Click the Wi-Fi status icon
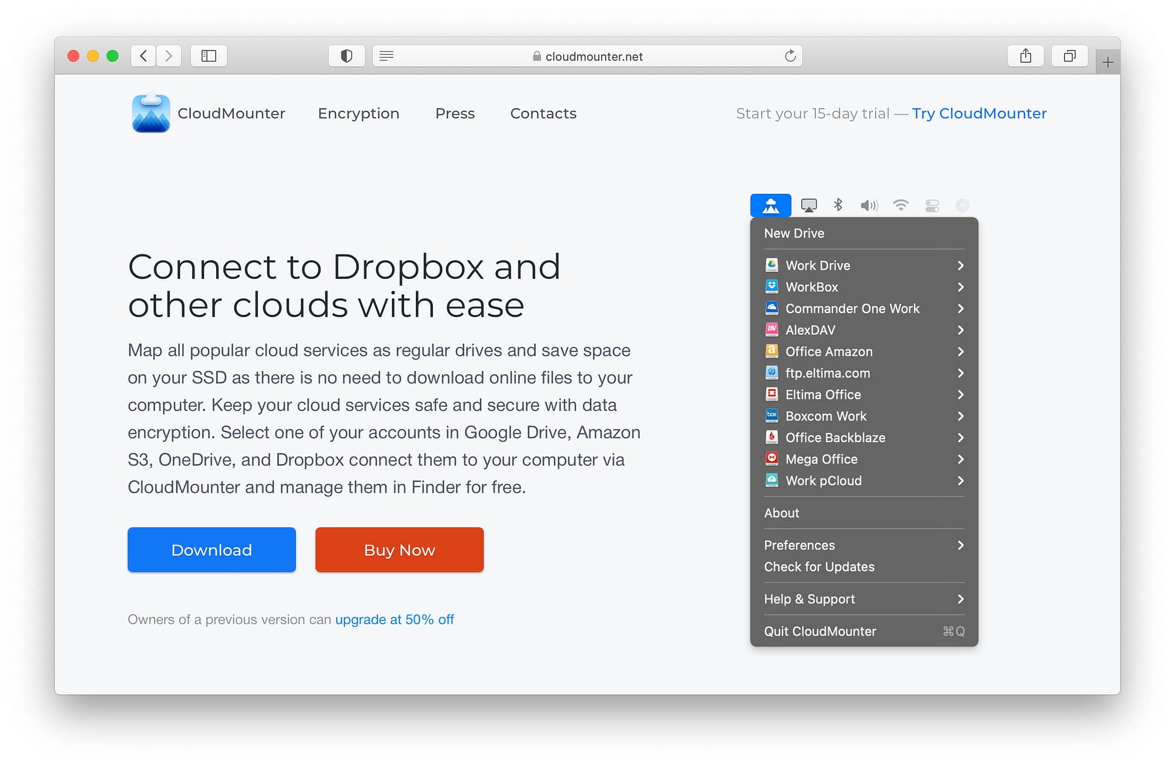Viewport: 1175px width, 767px height. pos(901,204)
